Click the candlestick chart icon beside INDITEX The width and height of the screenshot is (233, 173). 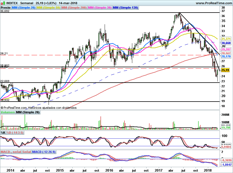[3, 3]
